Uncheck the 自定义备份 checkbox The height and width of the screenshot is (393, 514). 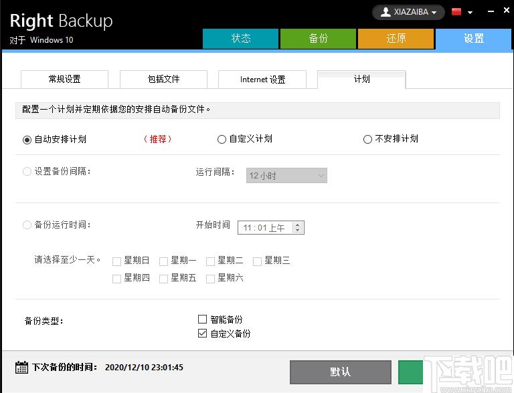[x=202, y=334]
